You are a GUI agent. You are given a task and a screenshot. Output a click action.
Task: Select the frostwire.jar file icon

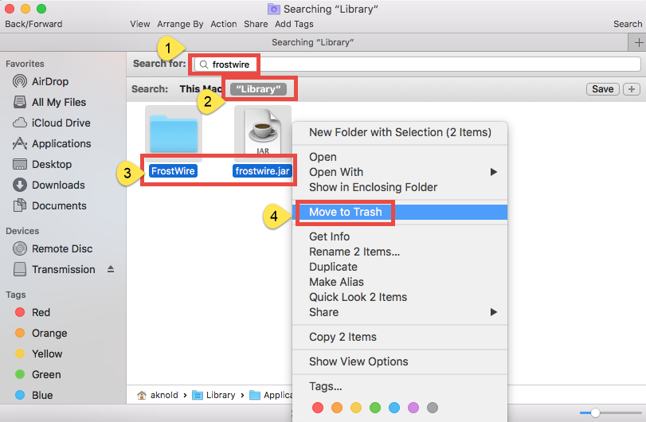coord(262,131)
